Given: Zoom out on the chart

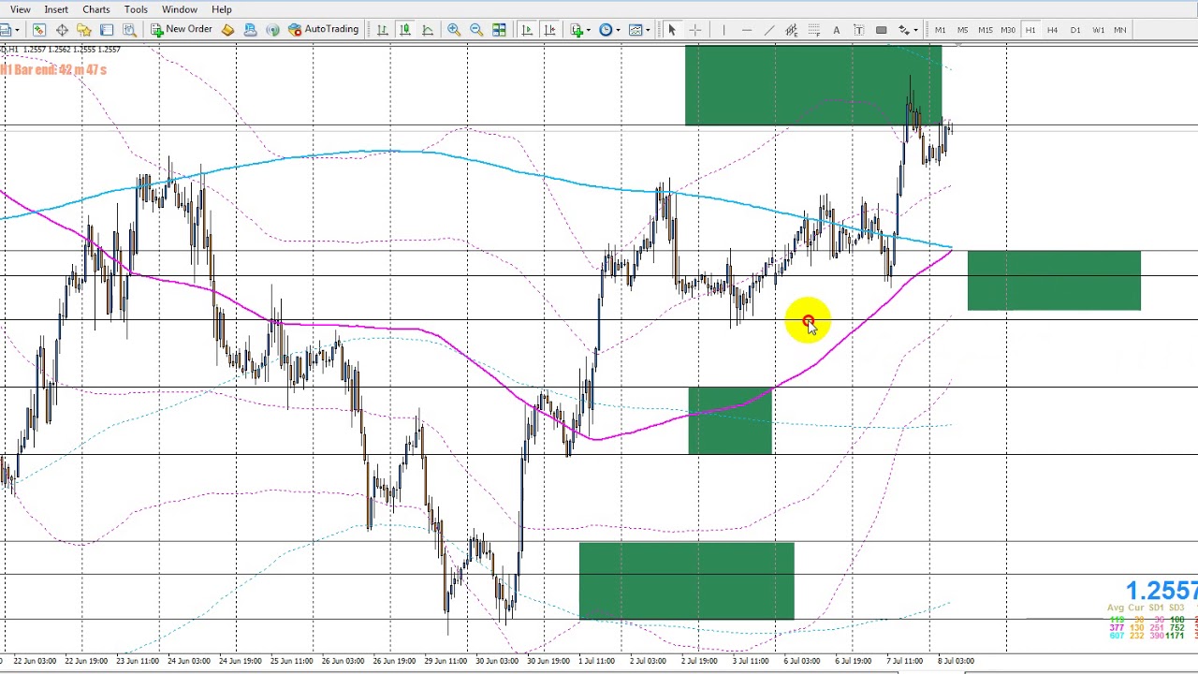Looking at the screenshot, I should (x=476, y=30).
